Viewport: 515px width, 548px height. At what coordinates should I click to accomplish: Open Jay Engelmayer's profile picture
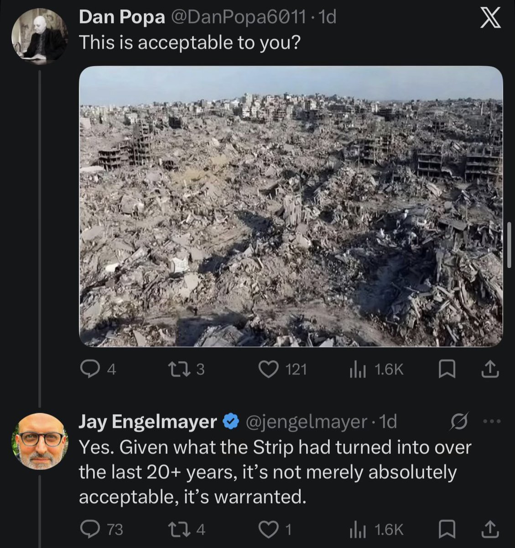pos(39,441)
